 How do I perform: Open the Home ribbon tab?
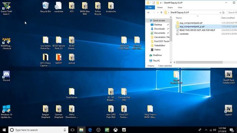(x=160, y=7)
